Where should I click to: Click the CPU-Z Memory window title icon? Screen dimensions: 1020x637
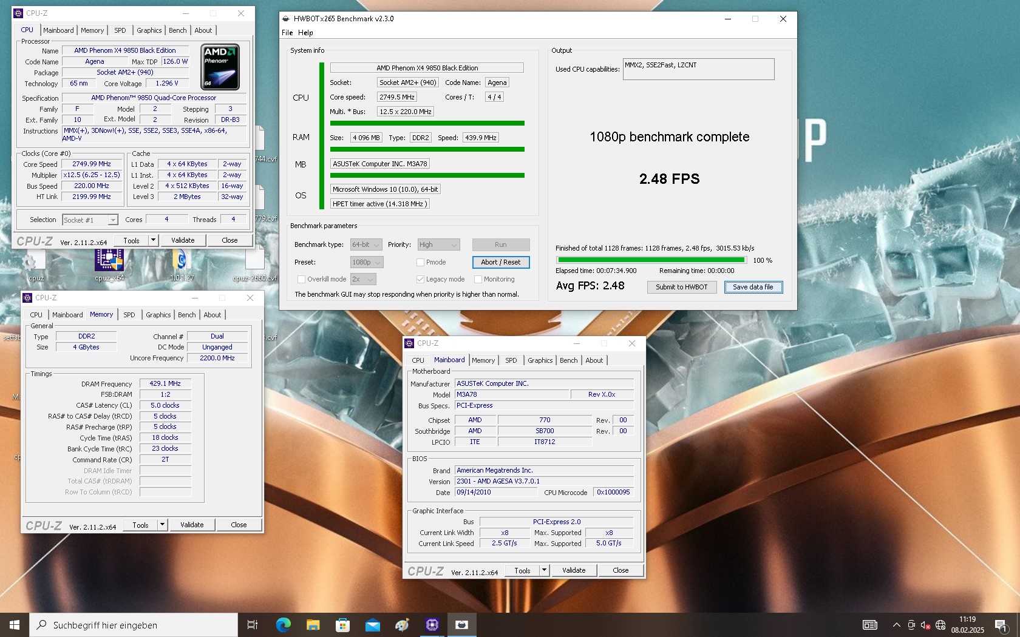[x=27, y=298]
